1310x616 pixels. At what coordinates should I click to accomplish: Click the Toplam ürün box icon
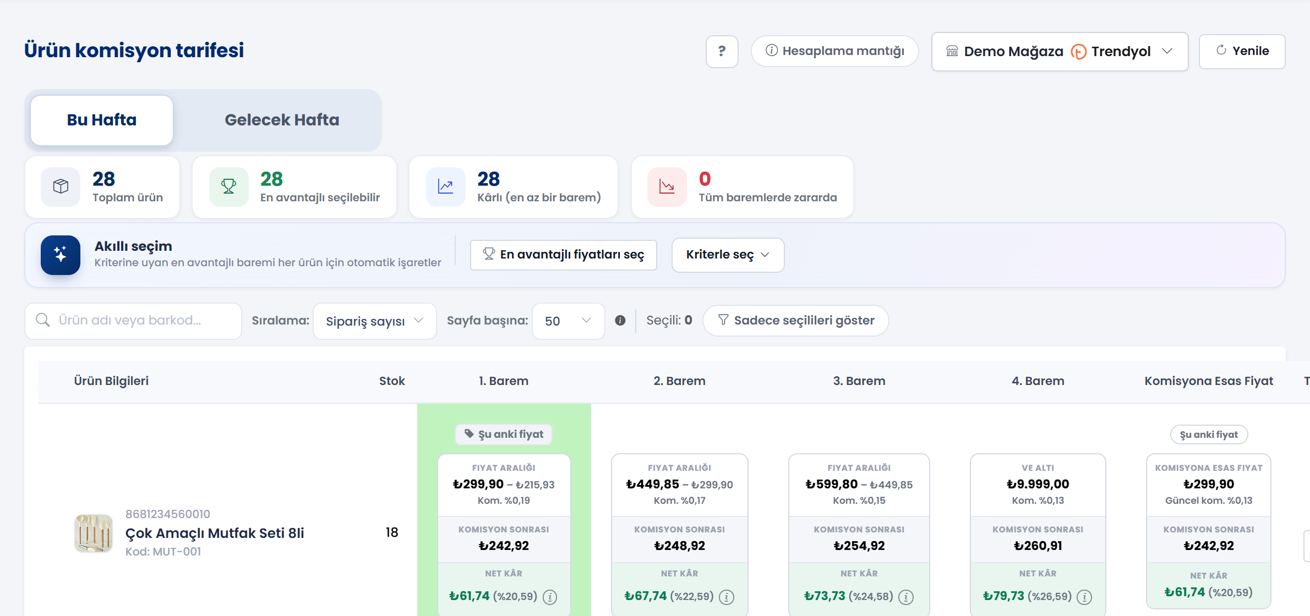pos(61,186)
